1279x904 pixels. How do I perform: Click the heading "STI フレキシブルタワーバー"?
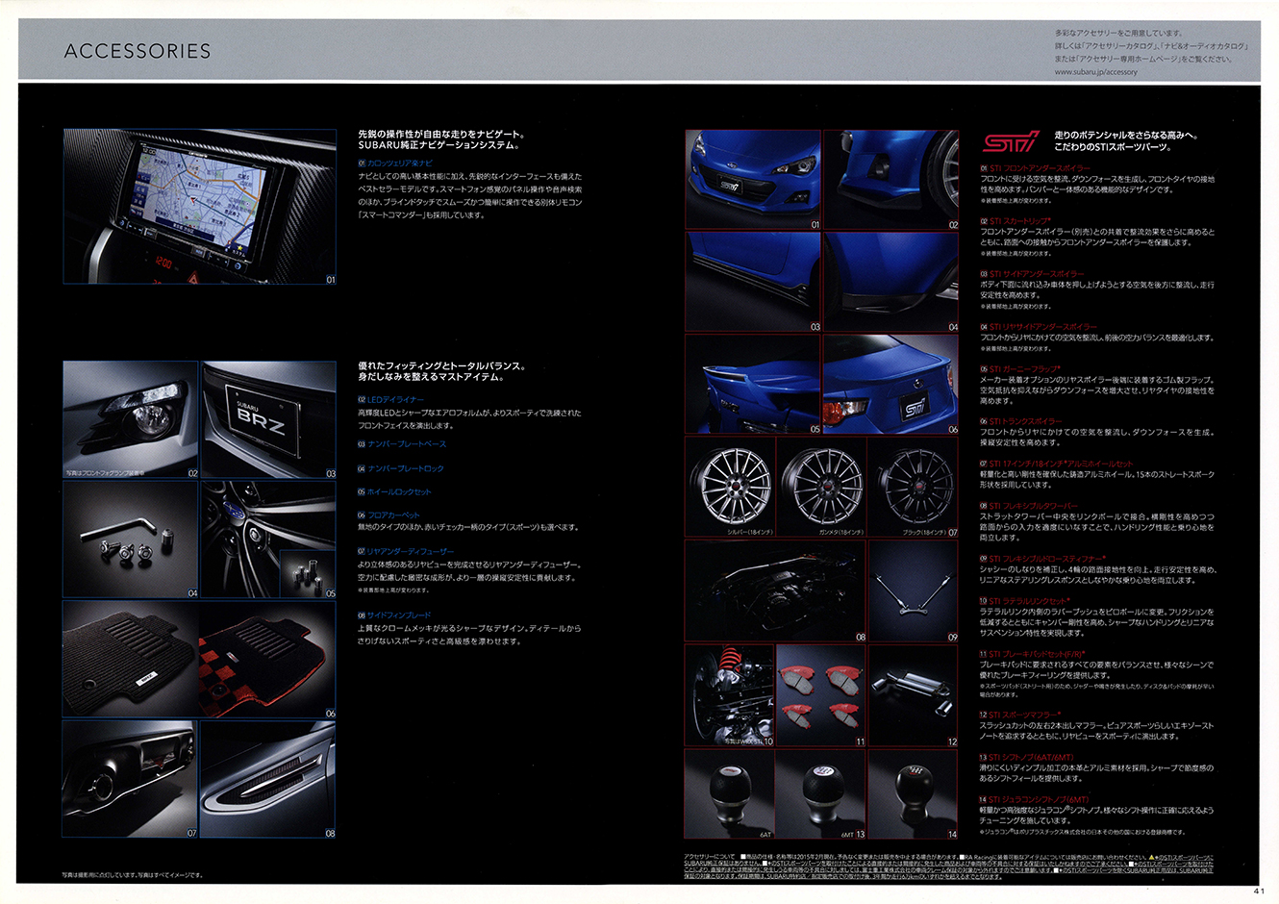[1033, 506]
